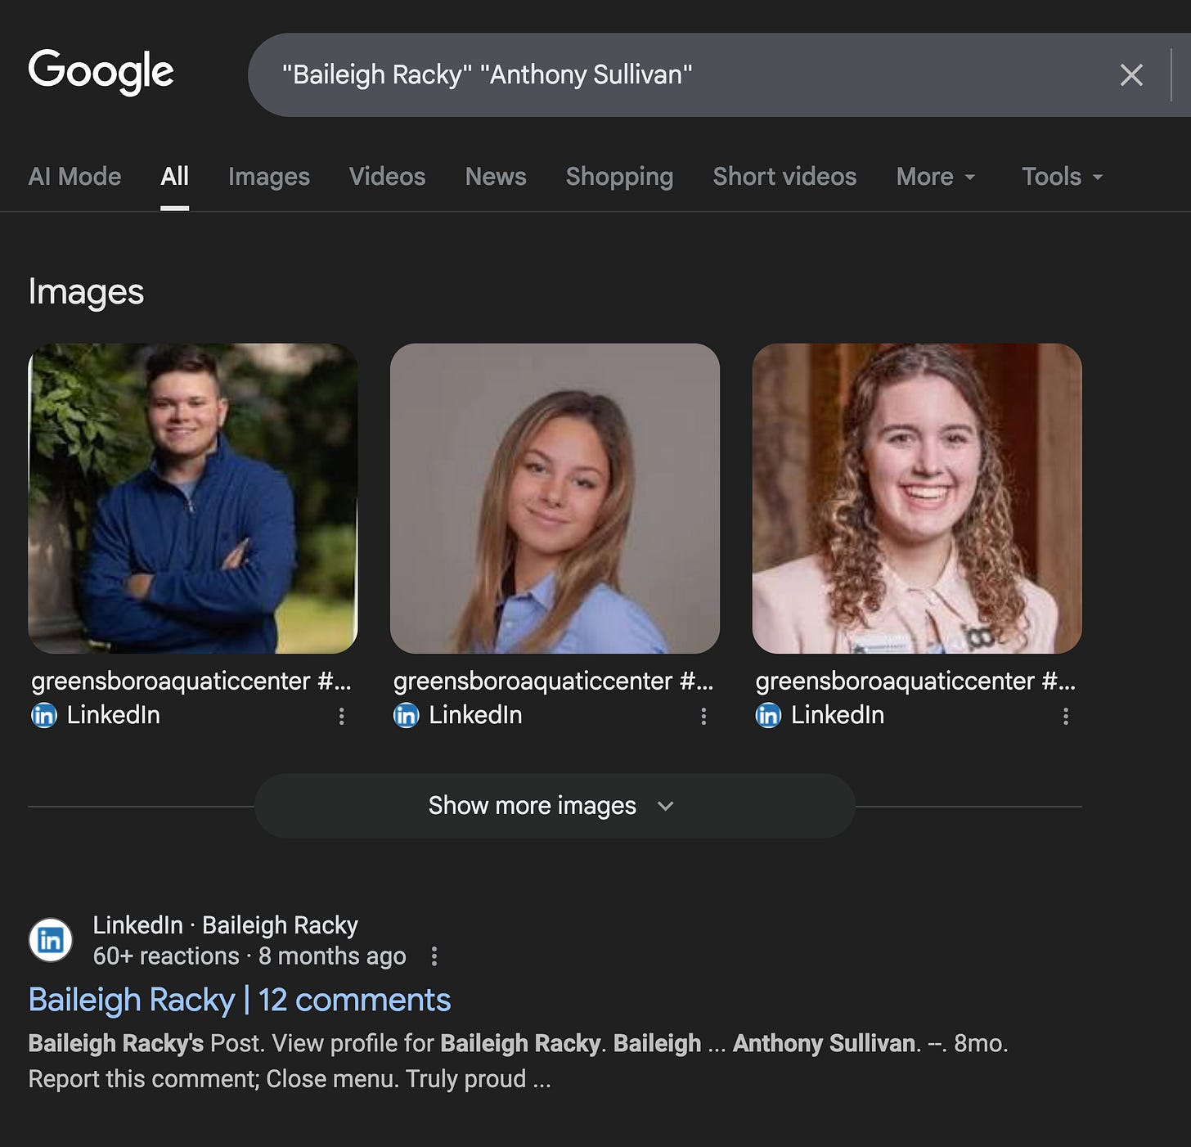Click result snippet mentioning Anthony Sullivan

[x=518, y=1061]
